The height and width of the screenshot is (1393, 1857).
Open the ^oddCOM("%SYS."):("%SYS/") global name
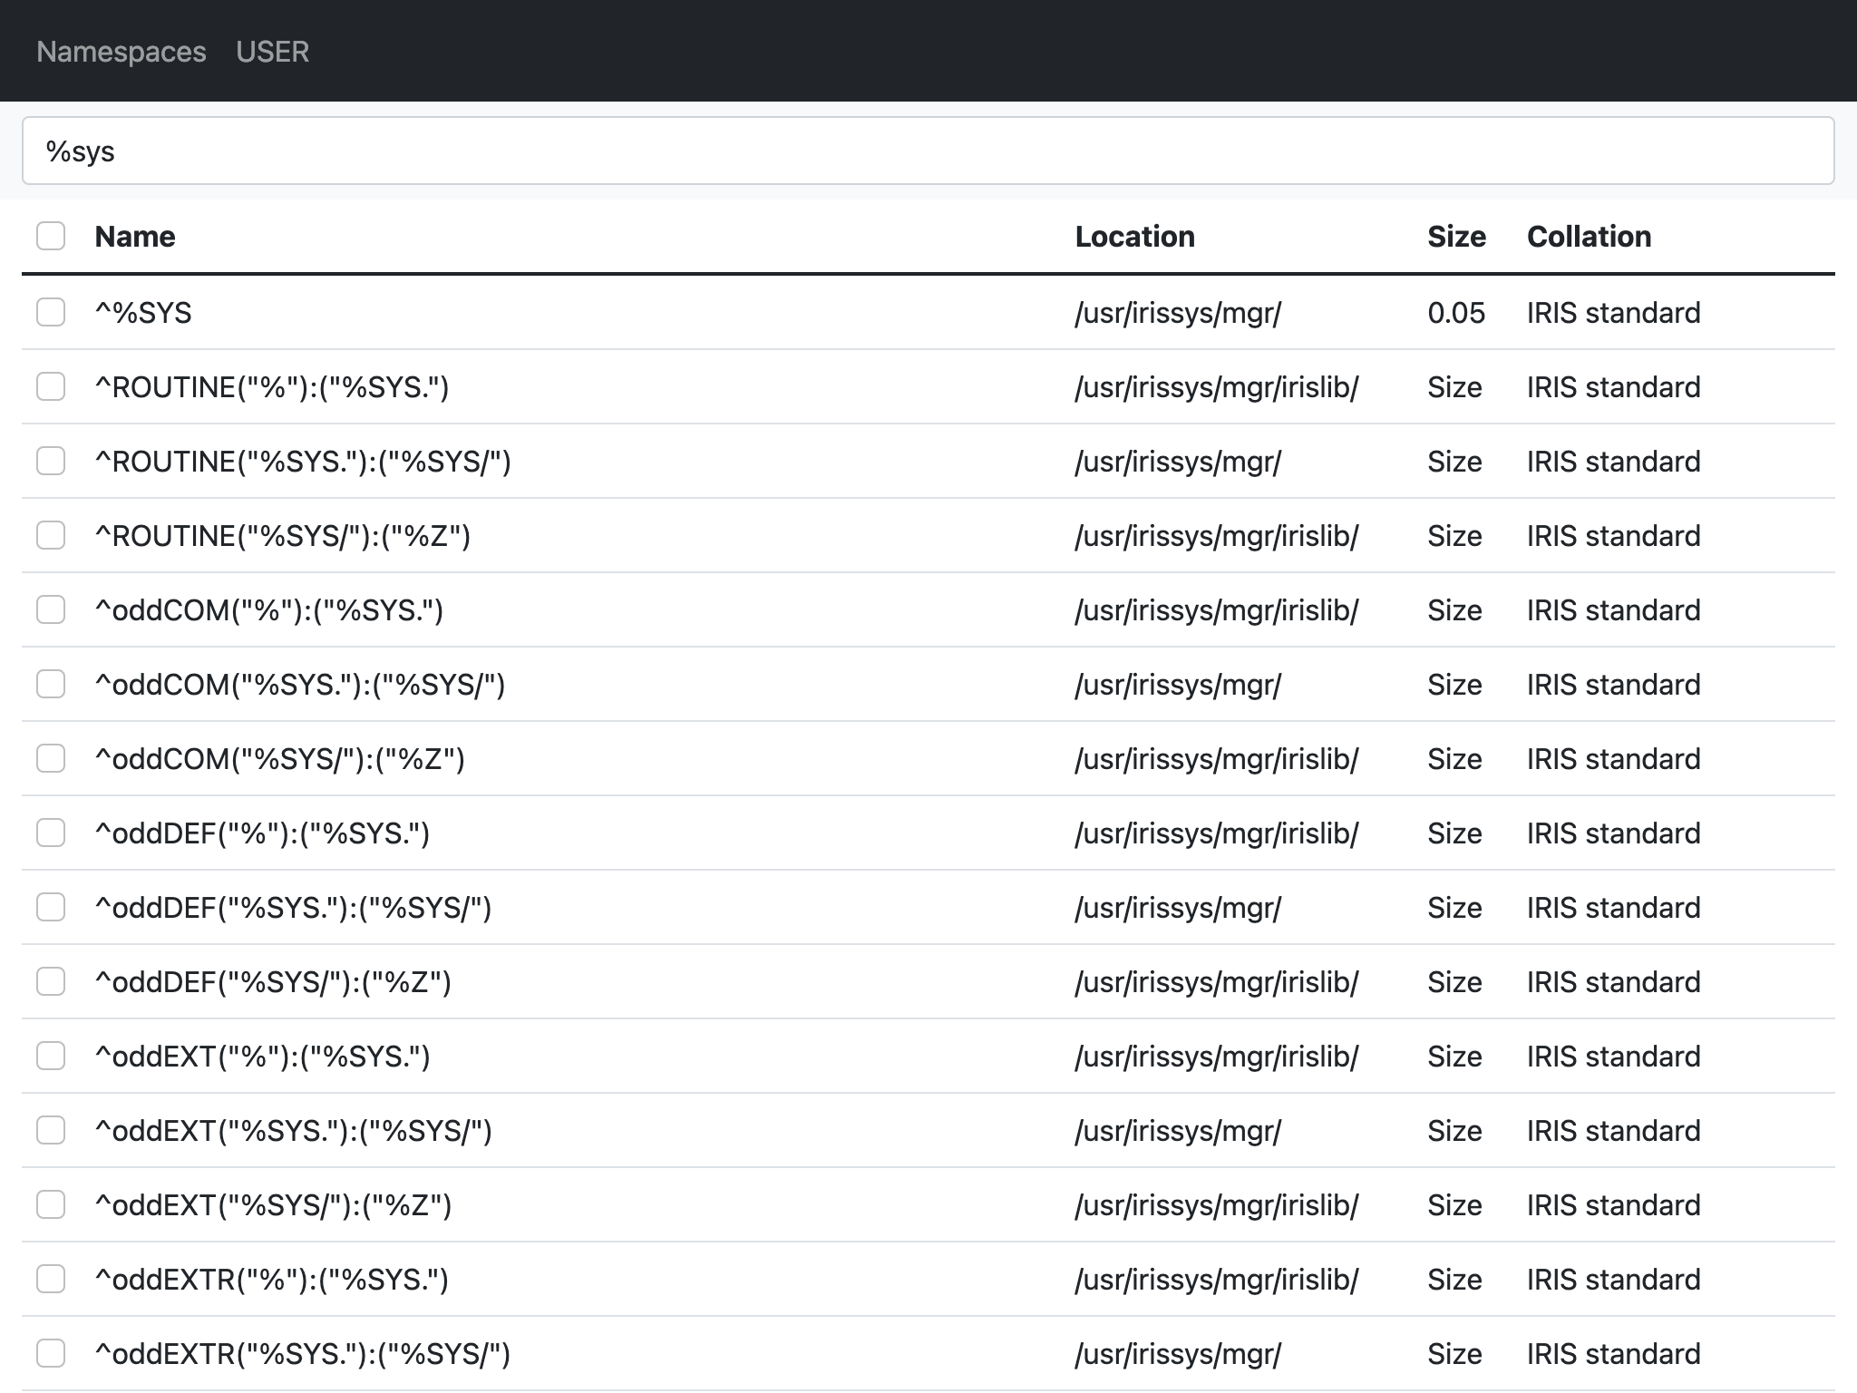point(299,685)
